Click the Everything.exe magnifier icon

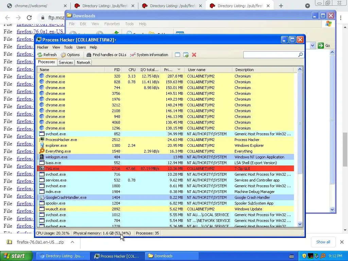[x=42, y=151]
